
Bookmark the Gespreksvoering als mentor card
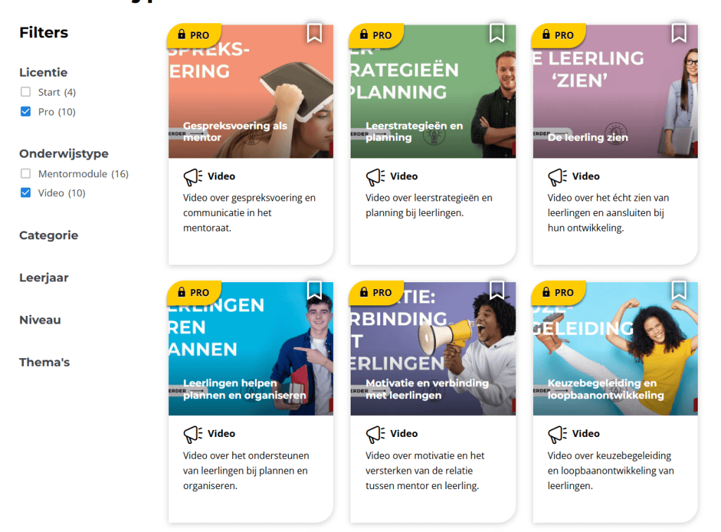point(314,32)
